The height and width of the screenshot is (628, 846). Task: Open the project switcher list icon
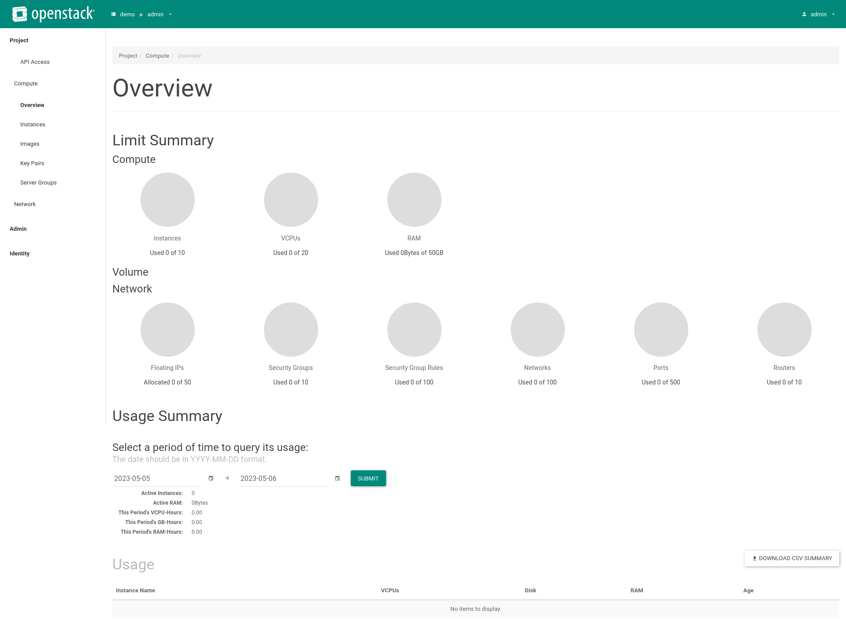[x=113, y=14]
